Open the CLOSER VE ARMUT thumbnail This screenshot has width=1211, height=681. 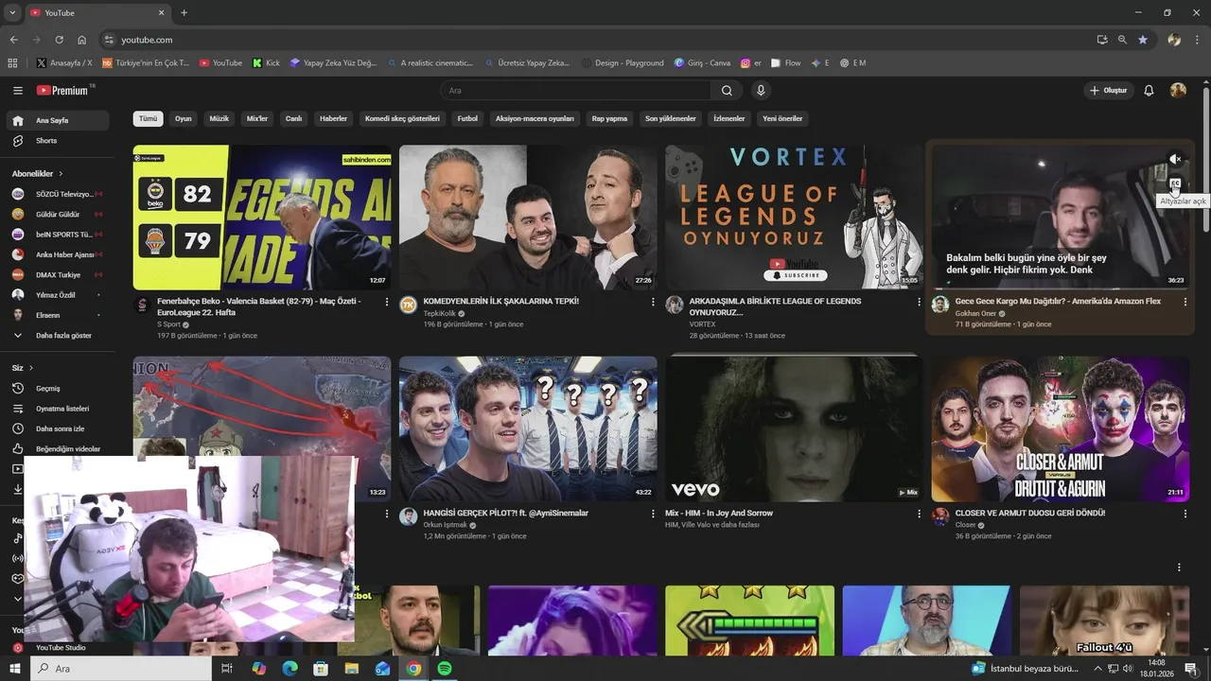(x=1060, y=429)
